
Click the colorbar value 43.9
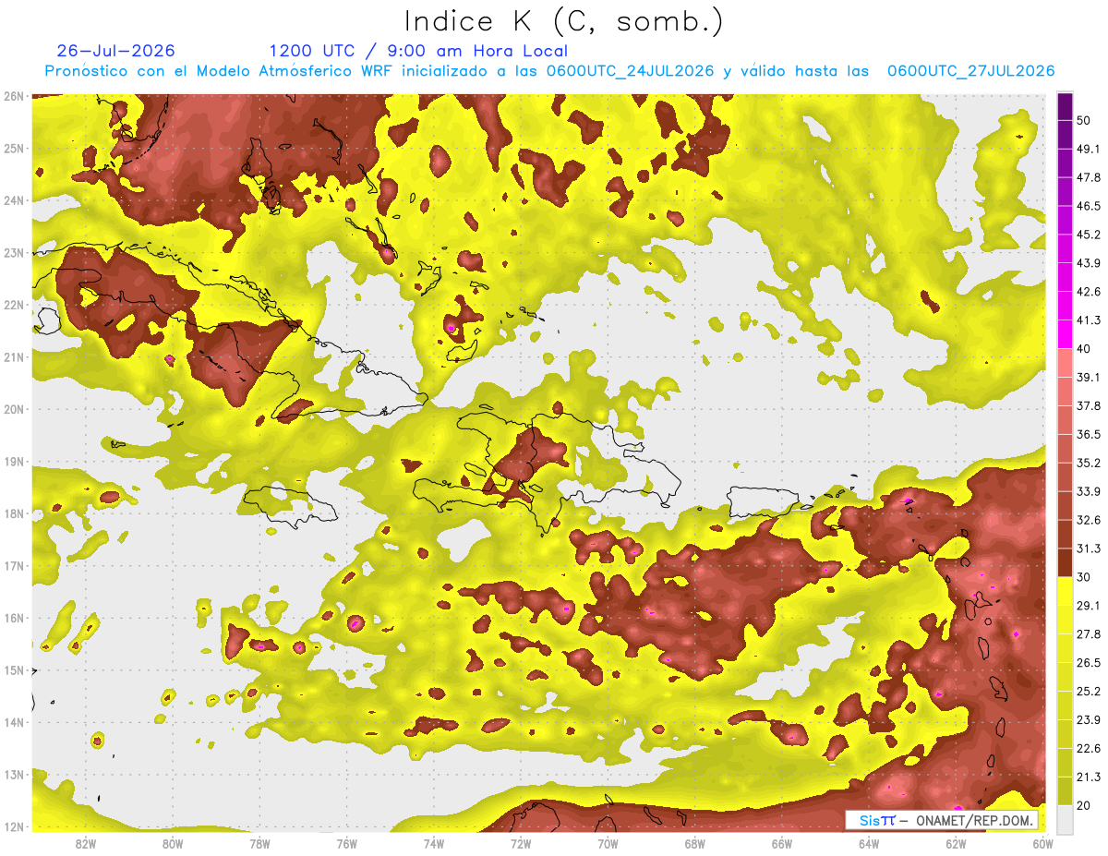tap(1089, 263)
